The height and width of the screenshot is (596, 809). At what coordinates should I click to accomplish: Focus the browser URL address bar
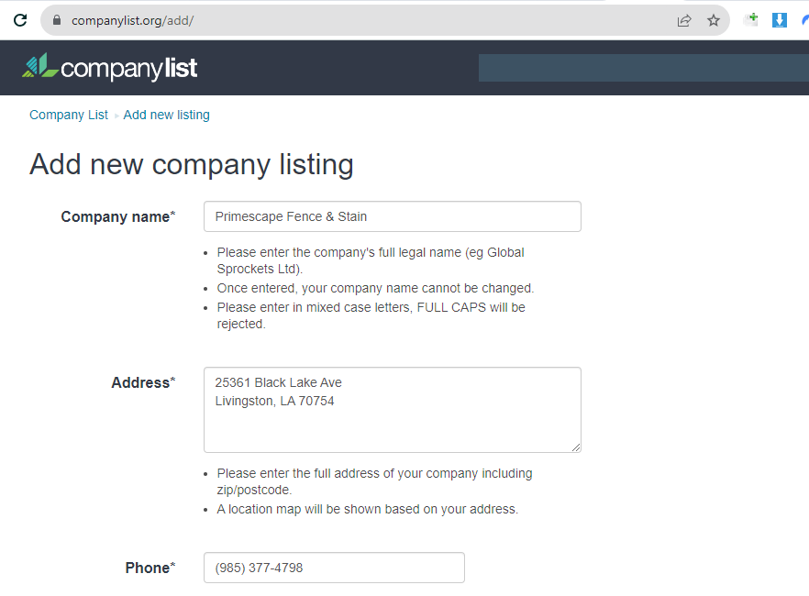tap(367, 20)
